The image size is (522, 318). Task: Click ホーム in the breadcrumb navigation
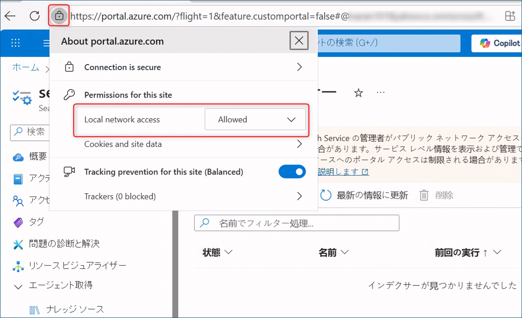coord(26,68)
